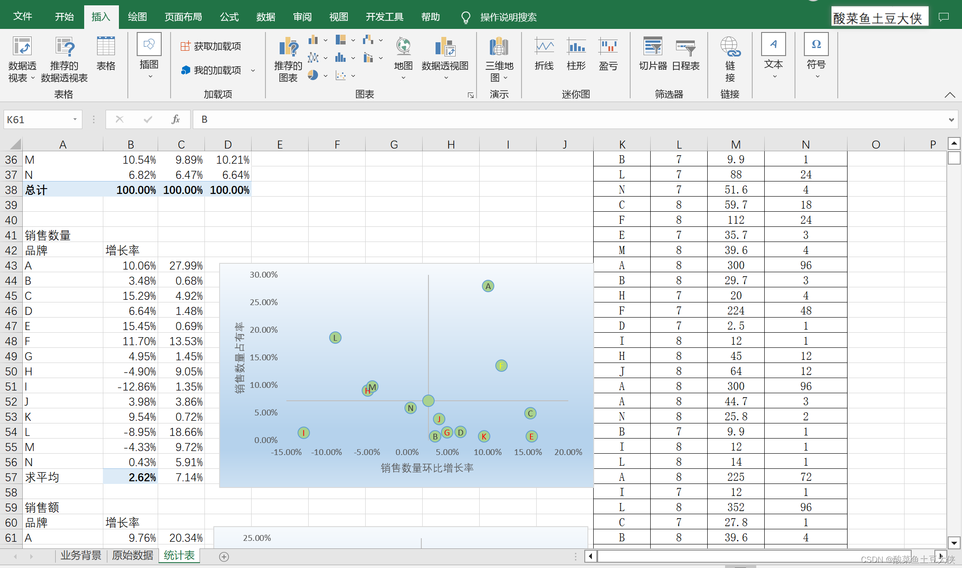Click the vertical scrollbar down arrow
This screenshot has height=568, width=962.
[x=954, y=543]
